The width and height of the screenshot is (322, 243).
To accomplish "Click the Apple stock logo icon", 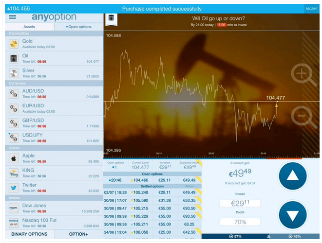I will [x=14, y=158].
